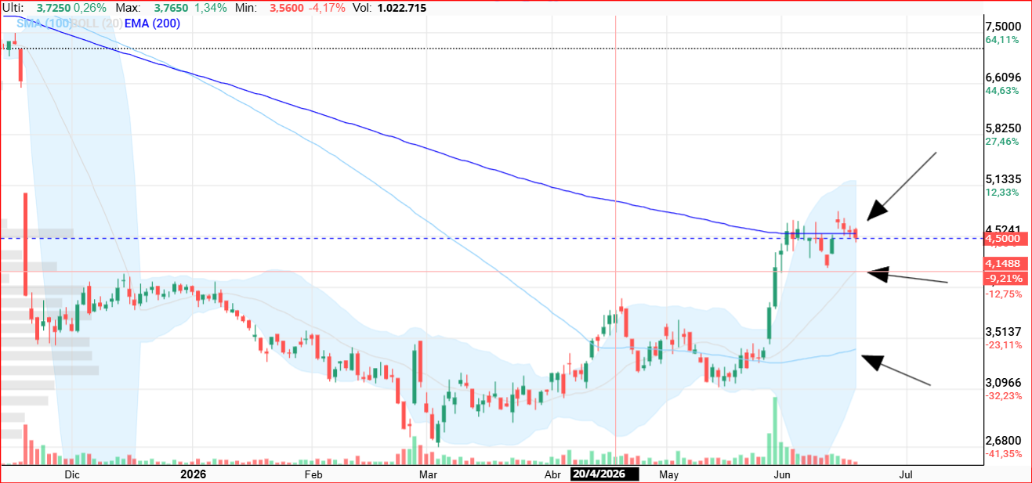Click the 0,26% change value
The height and width of the screenshot is (483, 1032).
pyautogui.click(x=89, y=8)
